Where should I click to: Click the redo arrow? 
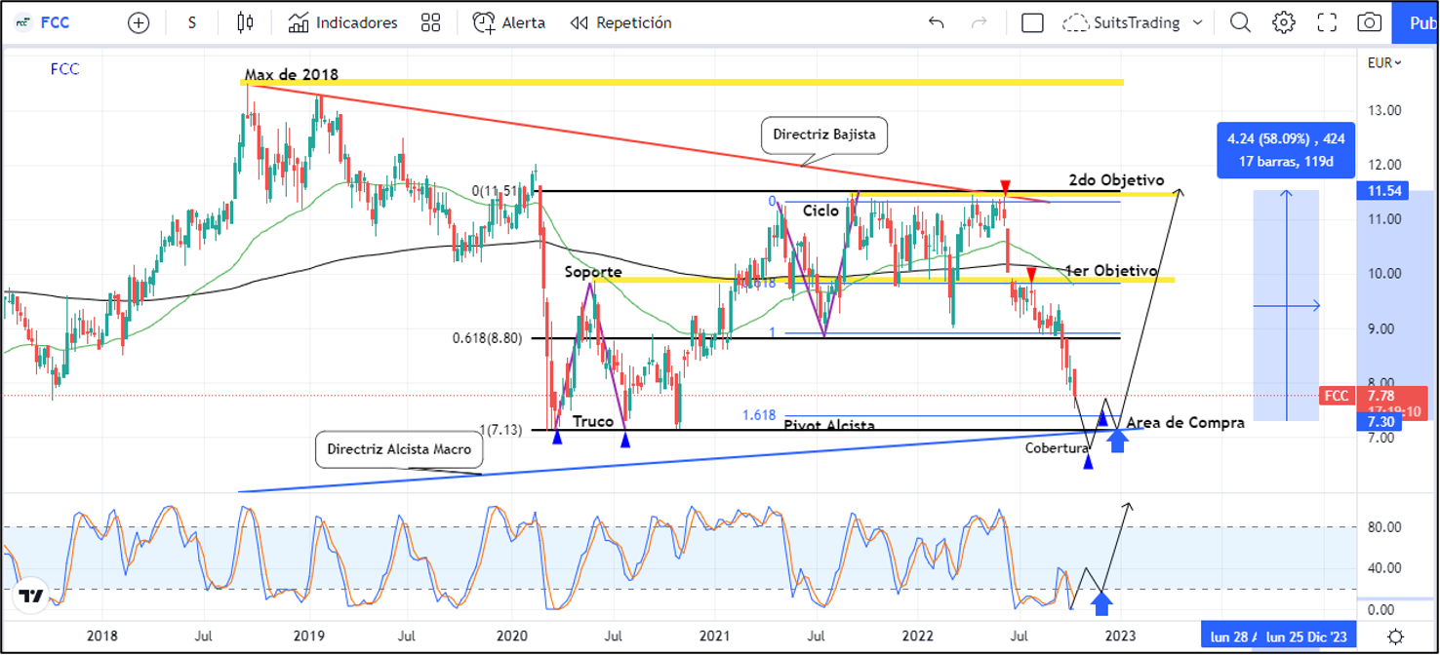pyautogui.click(x=980, y=22)
